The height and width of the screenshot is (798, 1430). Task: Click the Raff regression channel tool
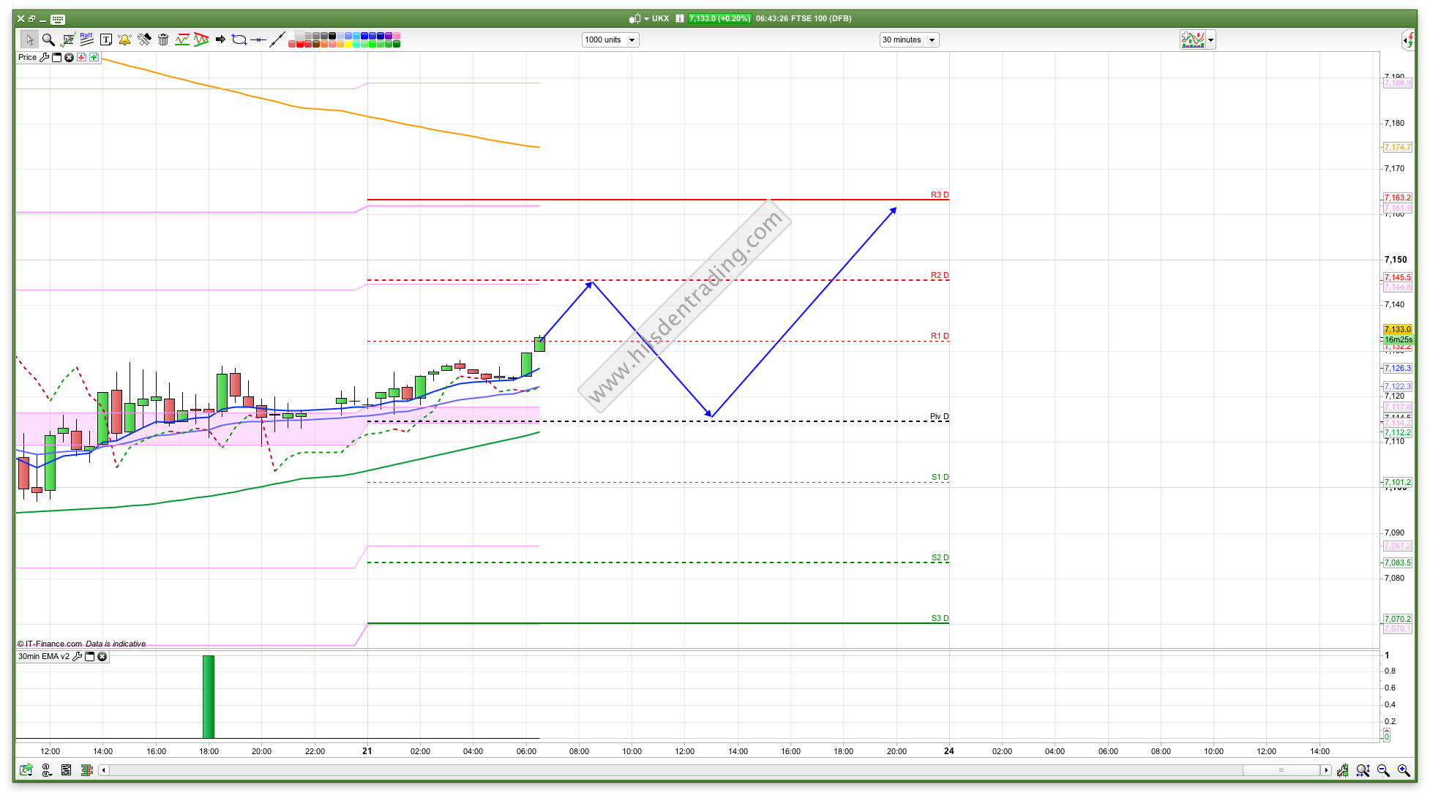coord(86,39)
